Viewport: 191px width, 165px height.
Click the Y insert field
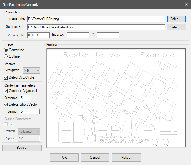coord(108,35)
